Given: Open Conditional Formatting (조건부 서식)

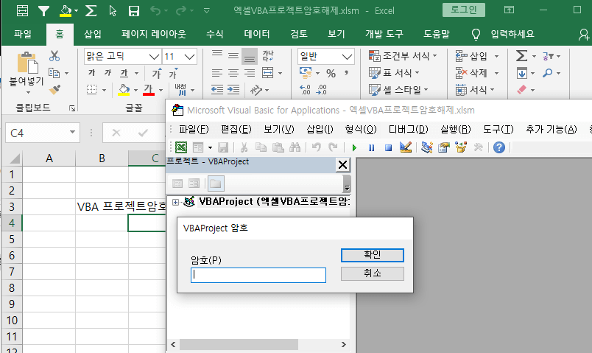Looking at the screenshot, I should pyautogui.click(x=403, y=56).
